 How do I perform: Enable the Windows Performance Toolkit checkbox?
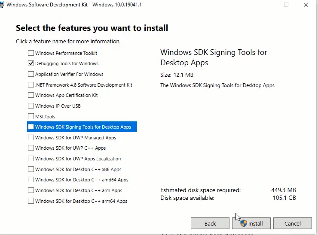pyautogui.click(x=31, y=53)
